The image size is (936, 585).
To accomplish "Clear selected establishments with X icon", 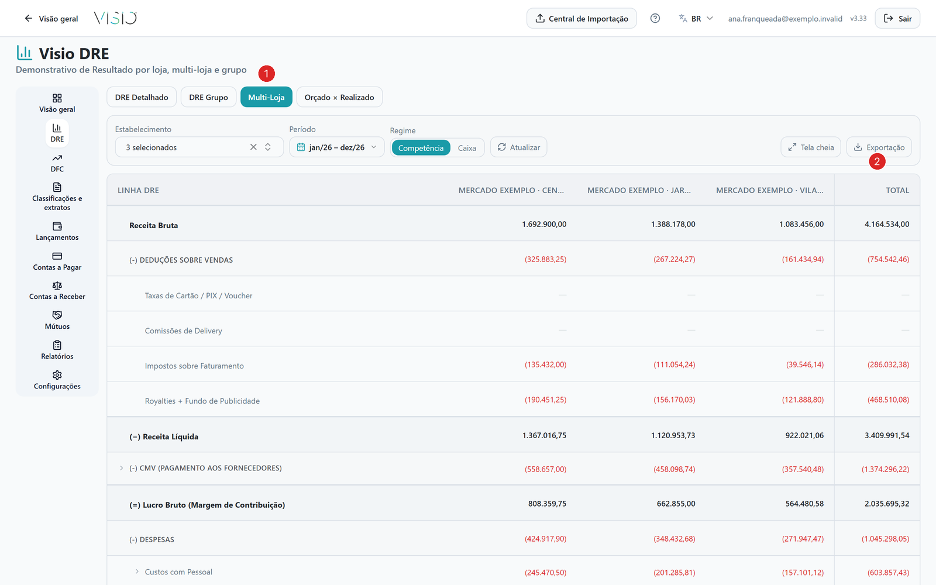I will point(253,147).
